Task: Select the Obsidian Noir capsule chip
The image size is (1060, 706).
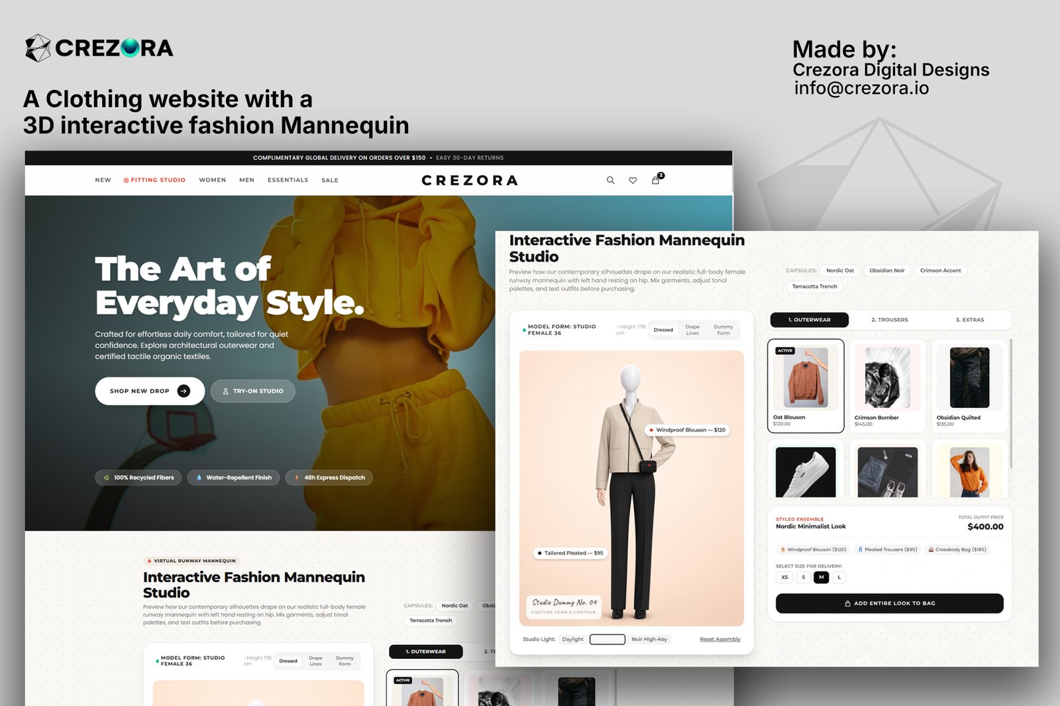Action: [x=887, y=270]
